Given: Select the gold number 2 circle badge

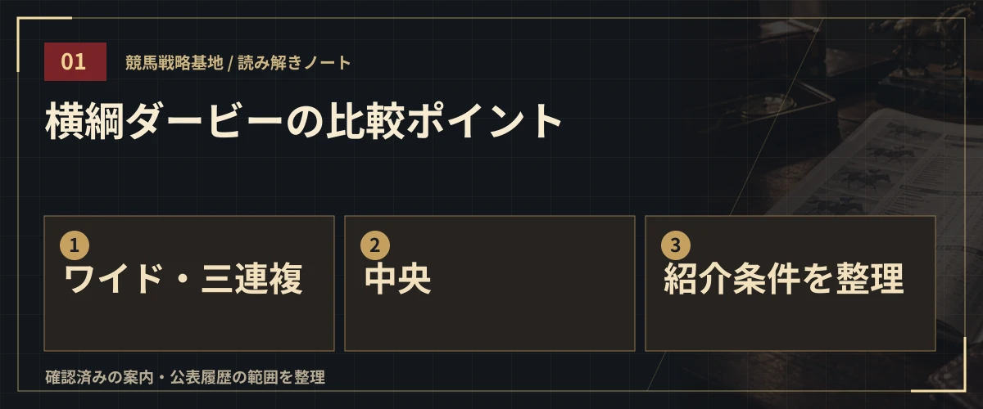Looking at the screenshot, I should point(375,245).
